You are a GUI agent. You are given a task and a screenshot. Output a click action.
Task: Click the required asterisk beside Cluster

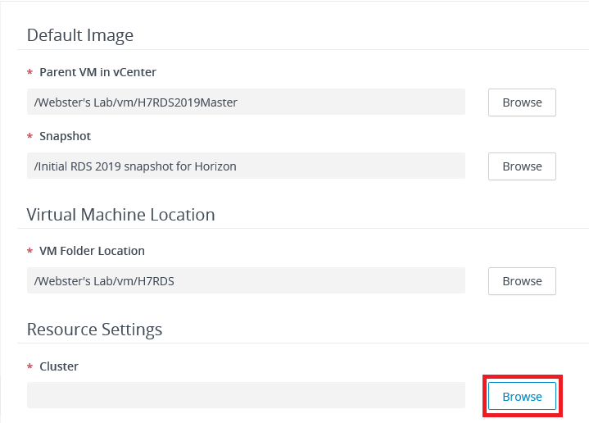[x=30, y=367]
